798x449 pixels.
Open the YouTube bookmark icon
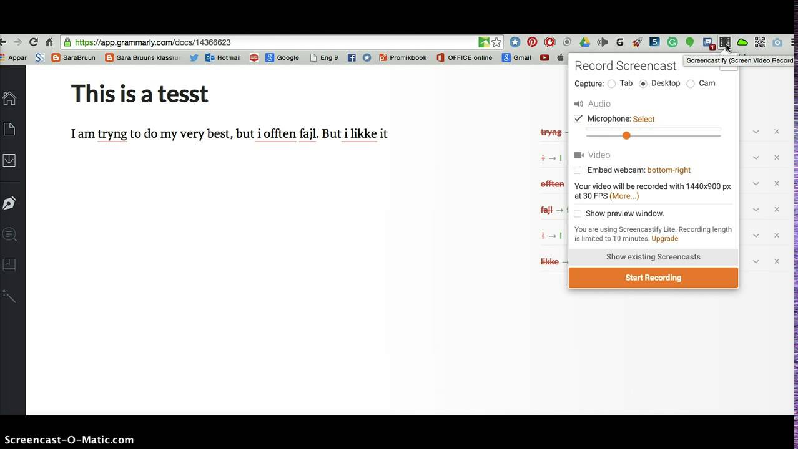(x=544, y=57)
